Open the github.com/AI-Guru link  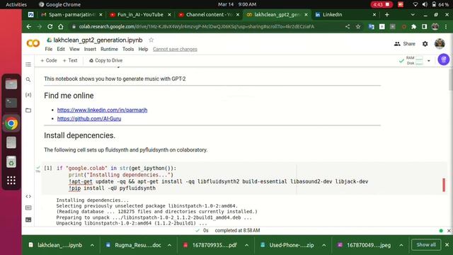tap(89, 118)
